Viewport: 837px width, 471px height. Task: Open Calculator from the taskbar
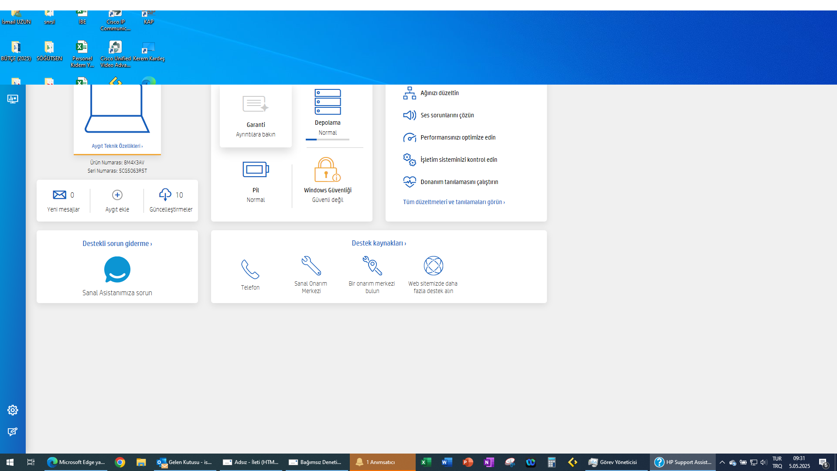click(552, 462)
